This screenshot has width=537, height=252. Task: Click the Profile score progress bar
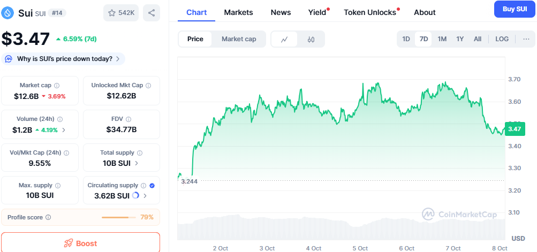(118, 217)
